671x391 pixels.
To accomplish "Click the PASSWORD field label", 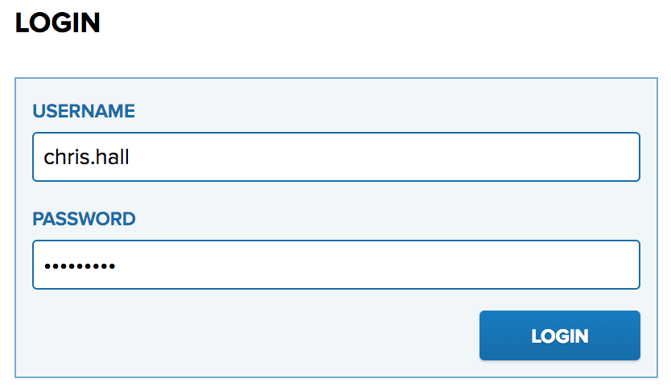I will tap(84, 219).
